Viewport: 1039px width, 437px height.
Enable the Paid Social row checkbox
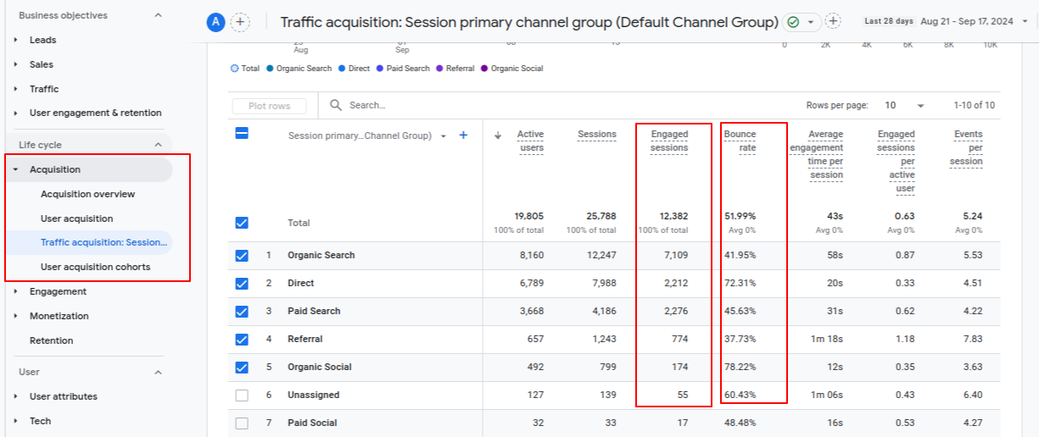pos(242,423)
